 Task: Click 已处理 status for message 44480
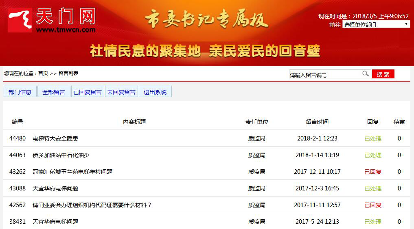(372, 138)
